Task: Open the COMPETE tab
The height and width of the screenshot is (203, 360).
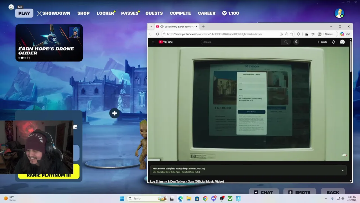Action: [180, 13]
